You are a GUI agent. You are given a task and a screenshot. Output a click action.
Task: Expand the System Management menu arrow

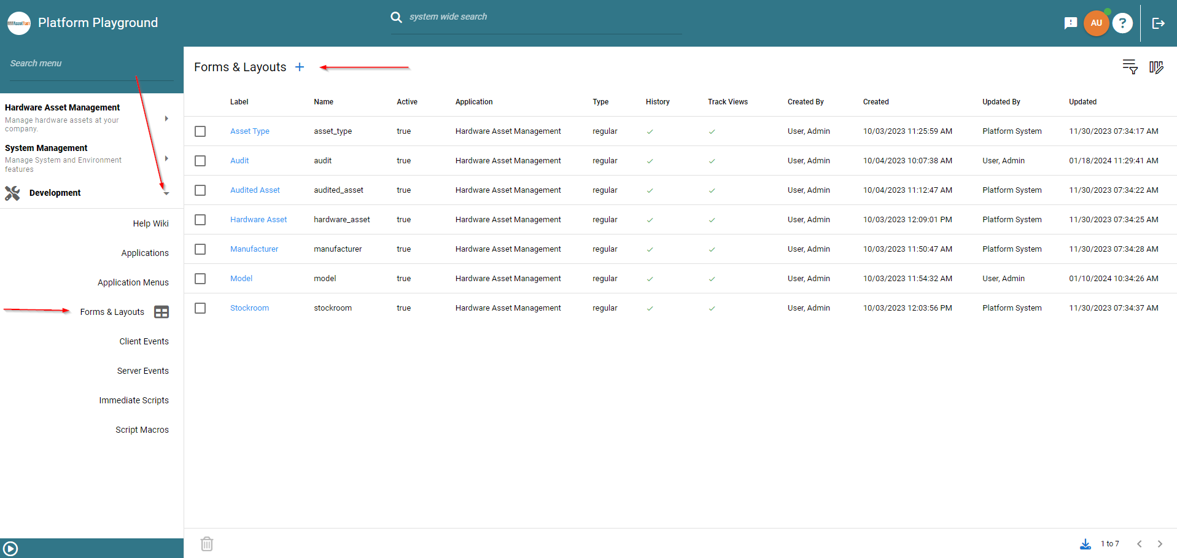click(x=166, y=158)
